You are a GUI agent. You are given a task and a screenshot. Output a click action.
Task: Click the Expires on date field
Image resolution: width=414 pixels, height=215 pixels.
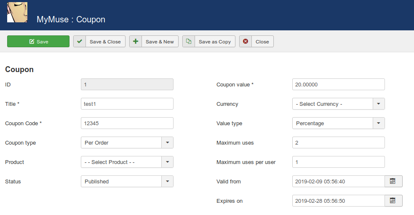[x=339, y=201]
